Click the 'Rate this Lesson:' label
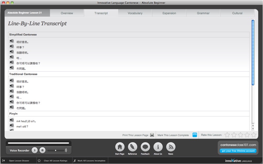Screen dimensions: 263x164 [211, 135]
